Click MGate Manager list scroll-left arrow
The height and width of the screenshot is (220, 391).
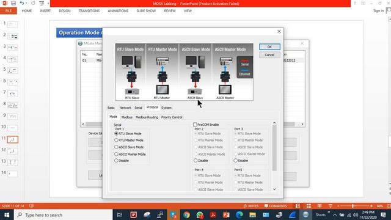[83, 124]
